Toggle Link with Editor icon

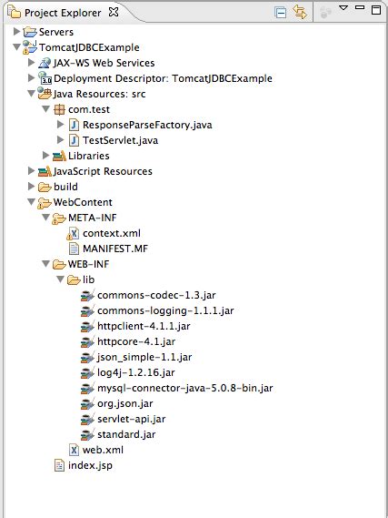pyautogui.click(x=300, y=13)
